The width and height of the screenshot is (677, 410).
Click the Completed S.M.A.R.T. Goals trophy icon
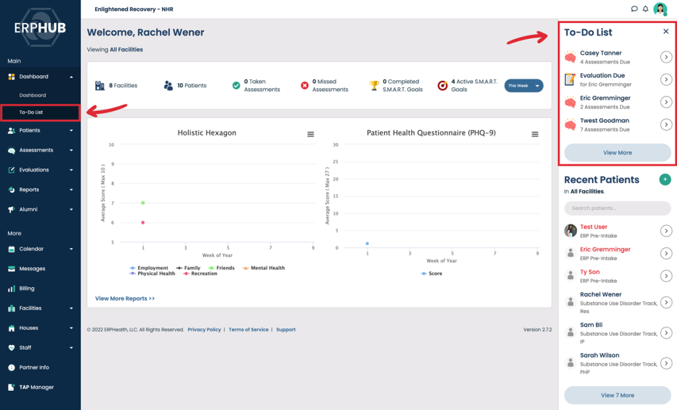[374, 85]
